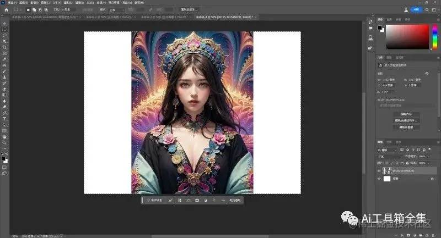441x238 pixels.
Task: Create a new layer icon
Action: click(427, 235)
